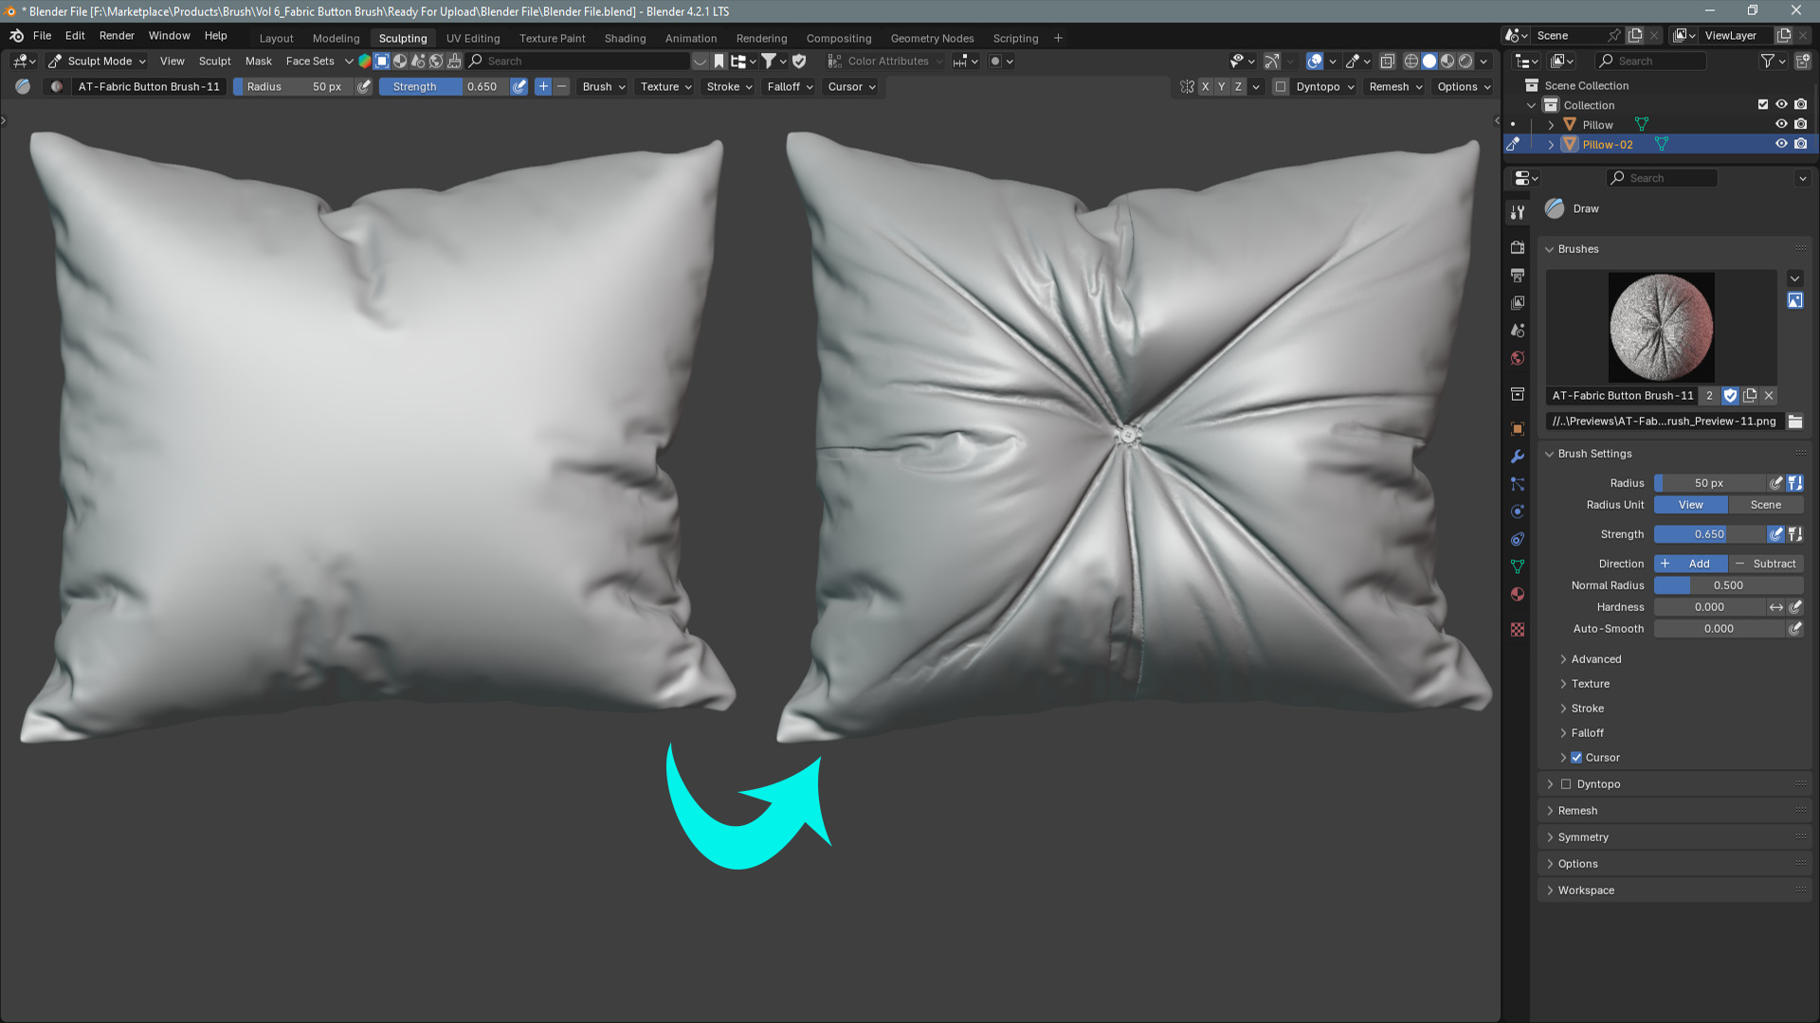Open the Modifiers properties tab (wrench icon)

(1518, 457)
